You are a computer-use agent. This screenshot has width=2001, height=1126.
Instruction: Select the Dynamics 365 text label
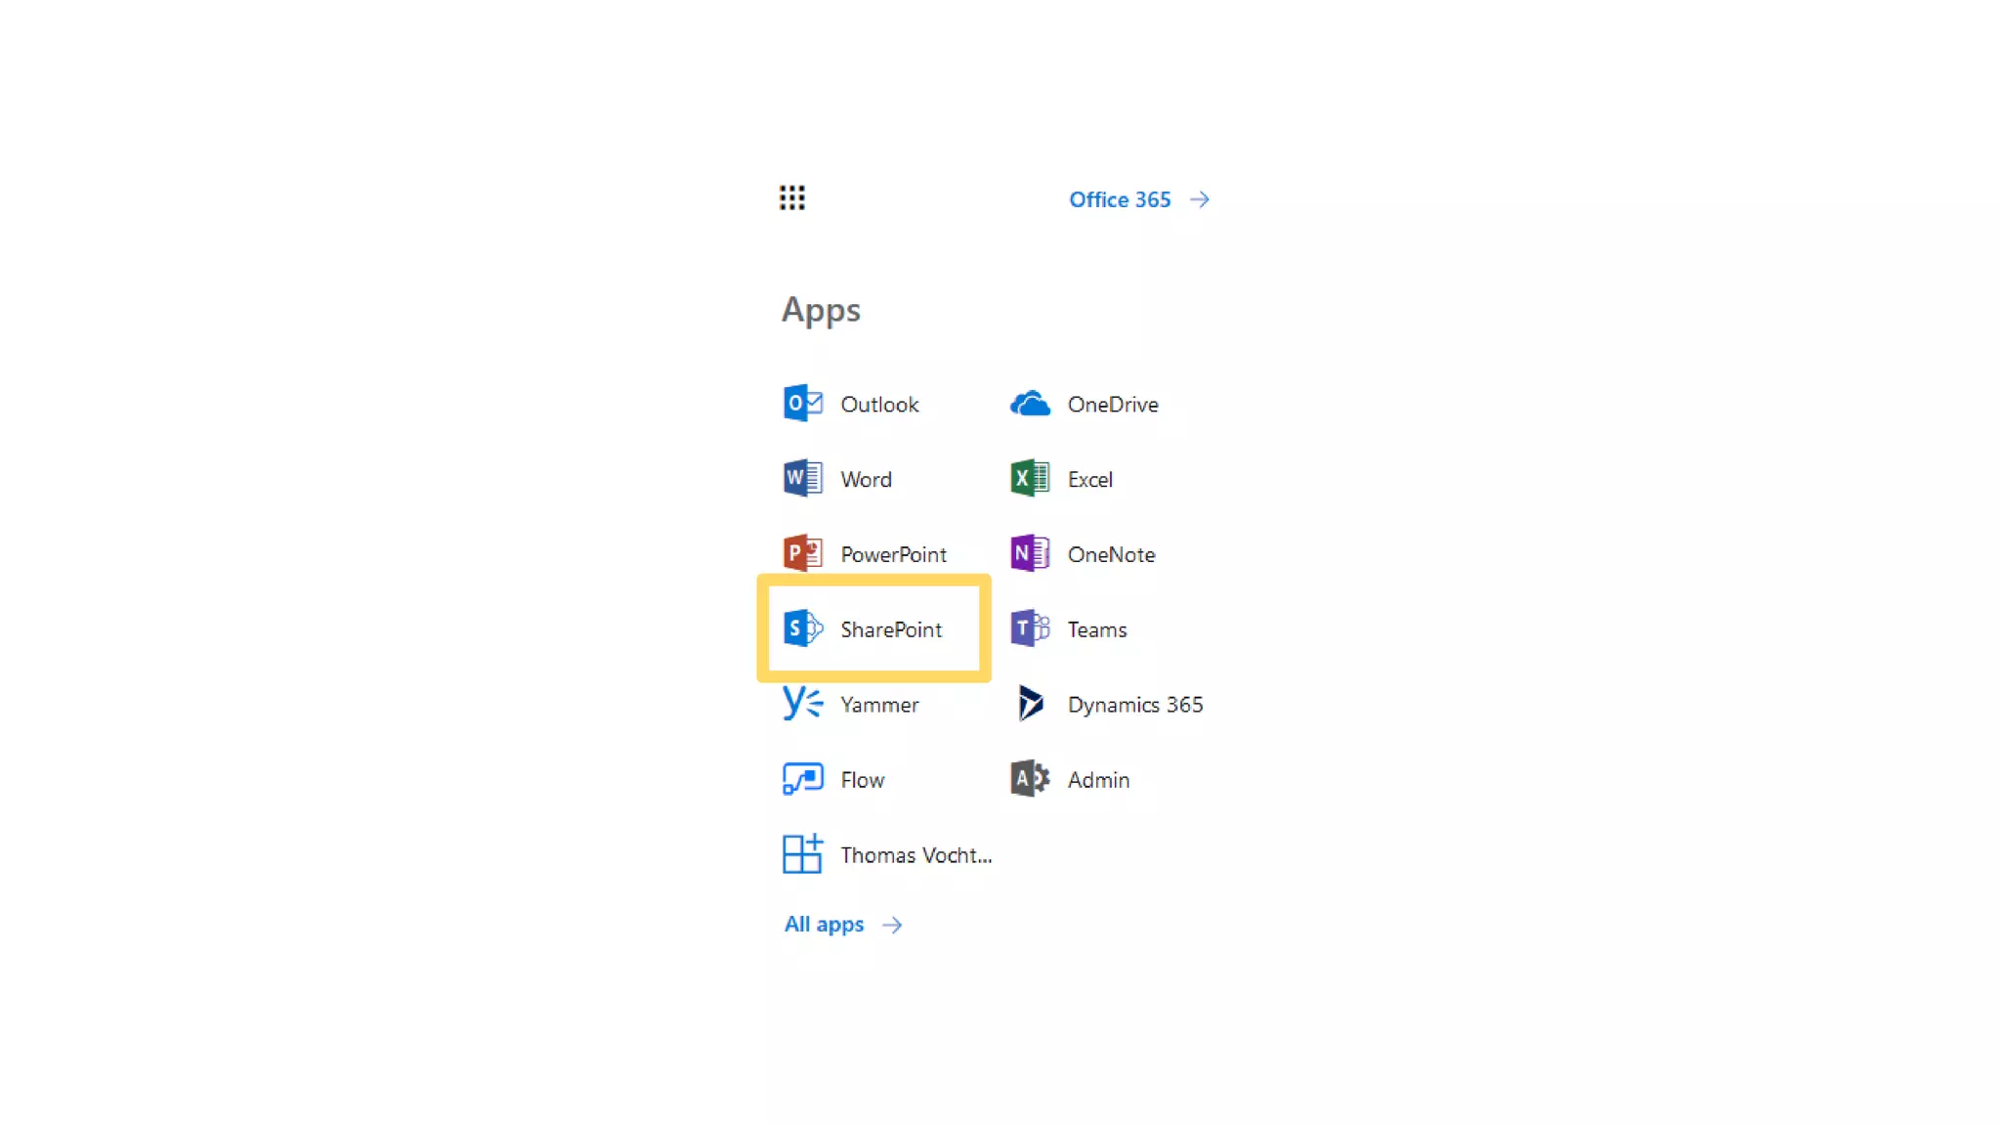point(1134,705)
